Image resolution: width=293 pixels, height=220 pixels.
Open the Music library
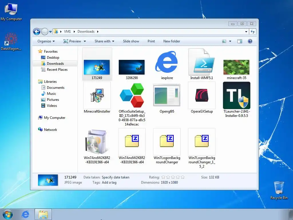[x=49, y=94]
